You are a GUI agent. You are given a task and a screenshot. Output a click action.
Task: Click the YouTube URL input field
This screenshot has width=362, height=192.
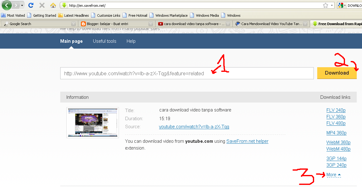187,73
